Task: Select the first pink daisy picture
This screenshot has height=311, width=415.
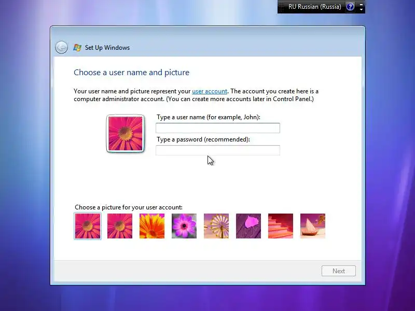Action: click(88, 226)
